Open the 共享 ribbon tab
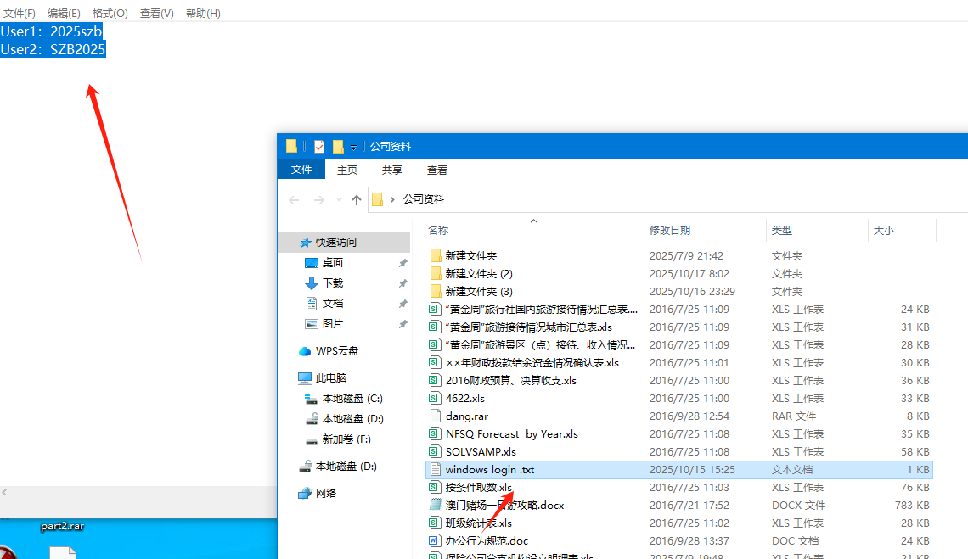The height and width of the screenshot is (559, 968). point(392,170)
